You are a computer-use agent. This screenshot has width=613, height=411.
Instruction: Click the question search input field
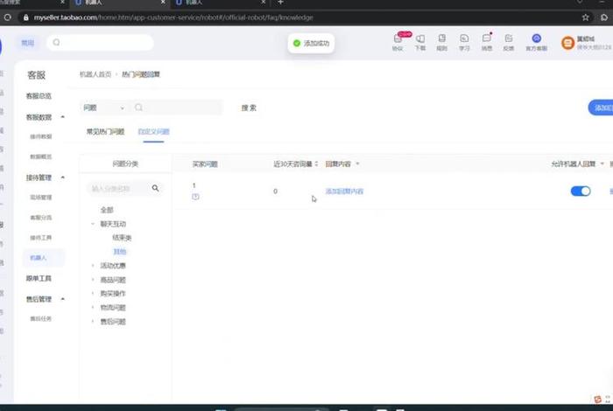[178, 108]
